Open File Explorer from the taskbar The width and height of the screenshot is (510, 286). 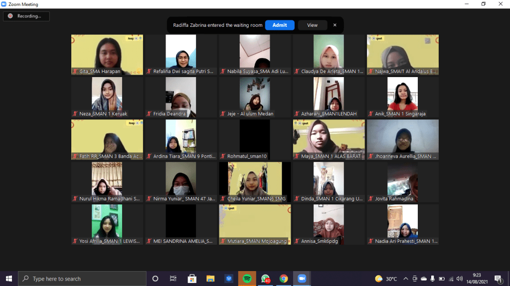210,279
